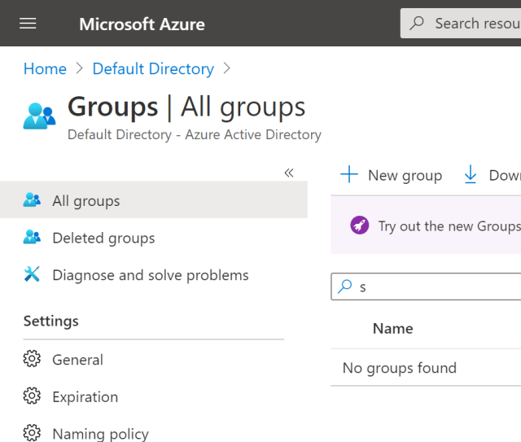521x442 pixels.
Task: Open the hamburger portal menu
Action: 28,24
